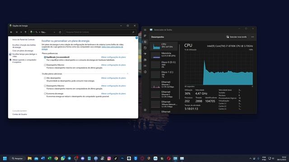Open Users icon in Task Manager sidebar
The image size is (289, 162).
145,60
